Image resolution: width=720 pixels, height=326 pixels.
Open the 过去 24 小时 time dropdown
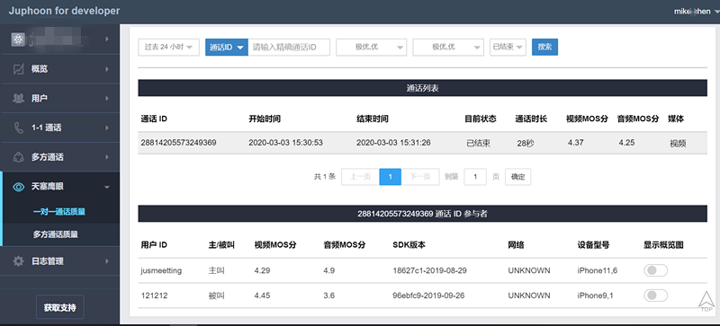click(x=168, y=47)
